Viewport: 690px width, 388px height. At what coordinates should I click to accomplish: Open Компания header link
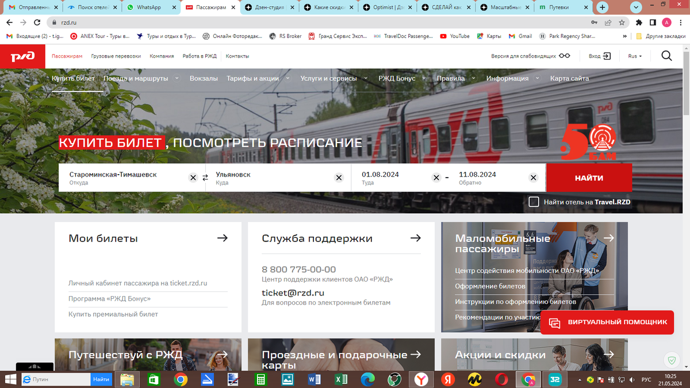pyautogui.click(x=162, y=56)
